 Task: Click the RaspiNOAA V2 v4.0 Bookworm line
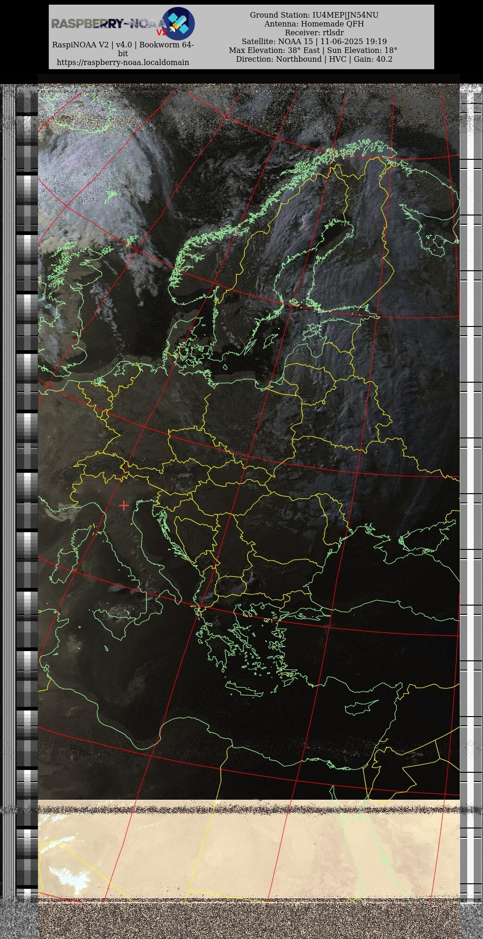[x=123, y=49]
